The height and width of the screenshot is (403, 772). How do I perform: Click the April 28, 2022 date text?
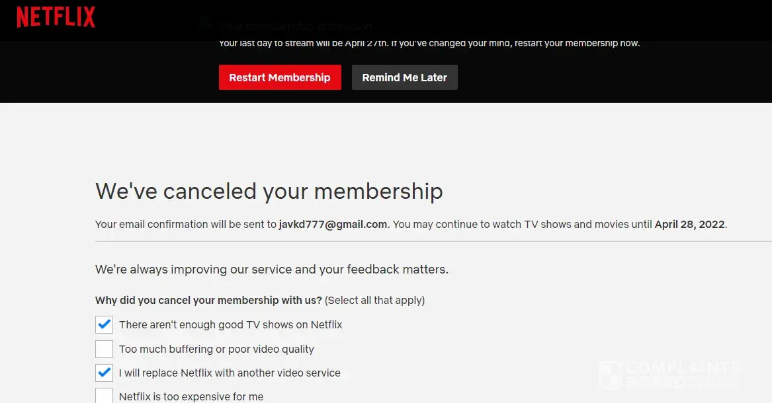[x=689, y=224]
